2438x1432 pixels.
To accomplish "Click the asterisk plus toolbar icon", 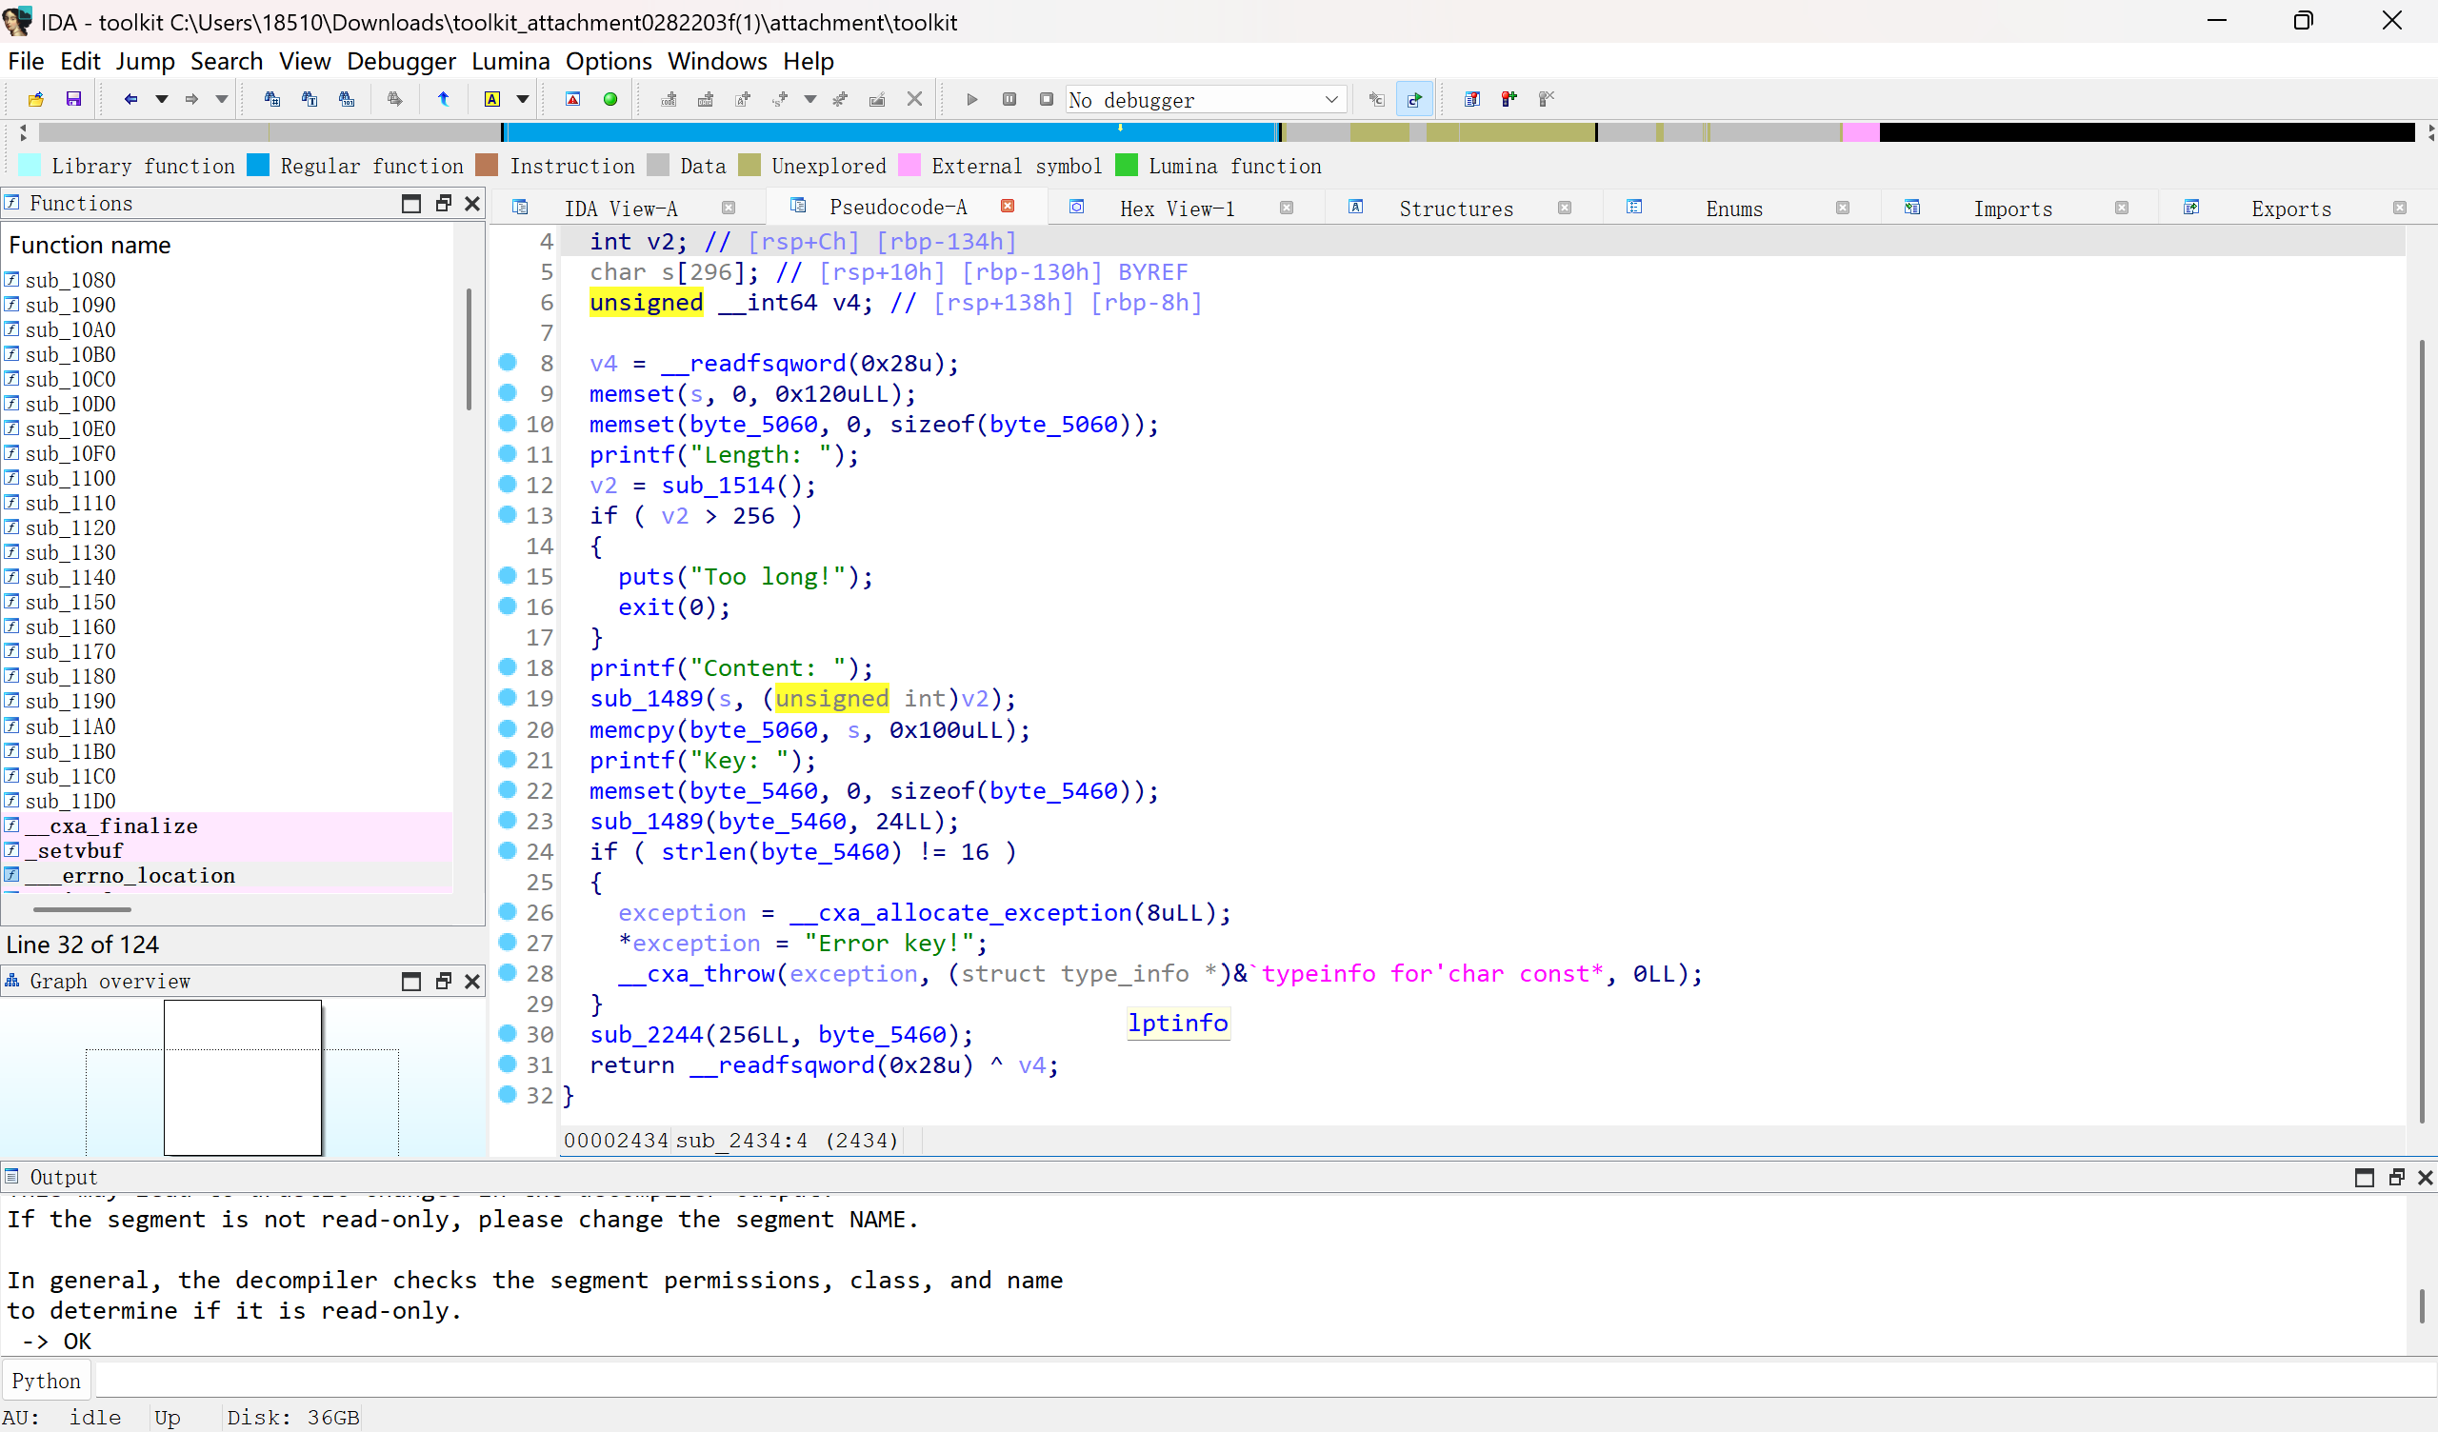I will pos(840,99).
